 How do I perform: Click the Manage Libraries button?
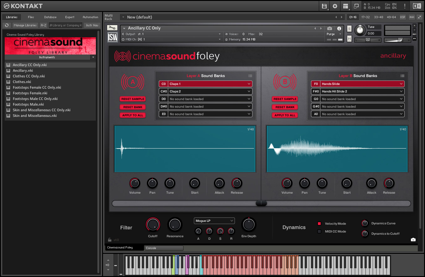click(x=25, y=25)
